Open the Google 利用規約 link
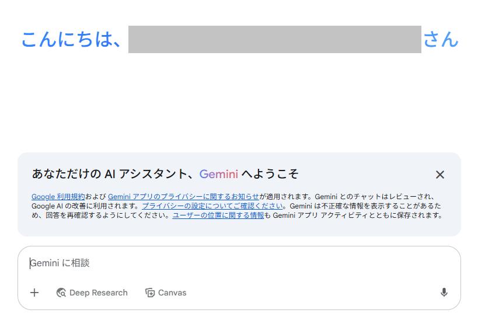492x320 pixels. (x=58, y=197)
